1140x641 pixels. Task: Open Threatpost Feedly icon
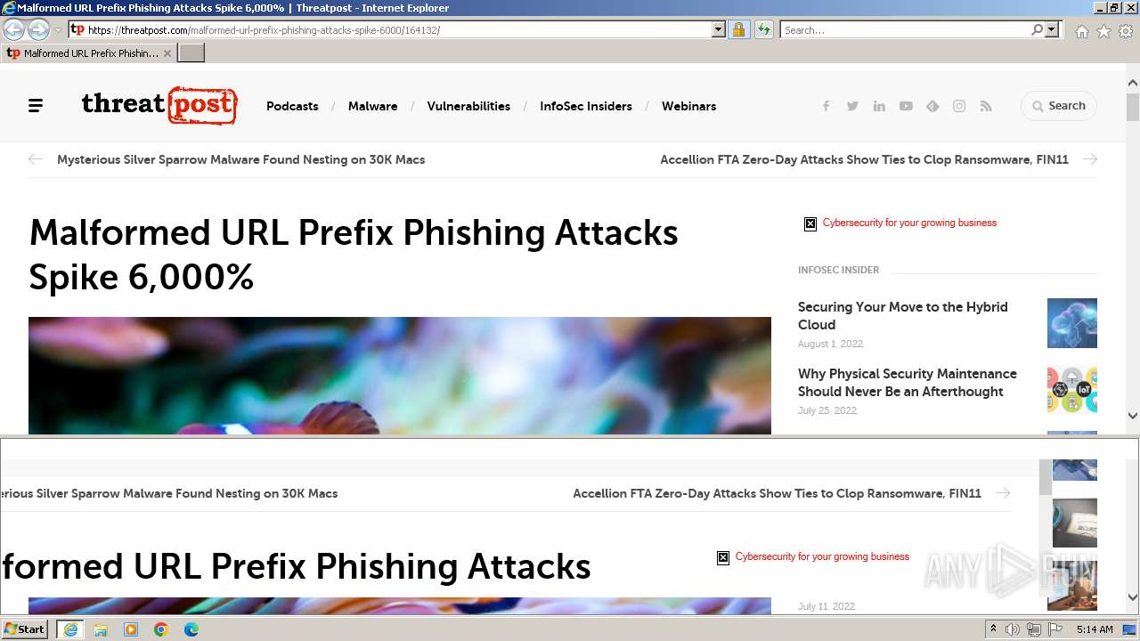932,106
